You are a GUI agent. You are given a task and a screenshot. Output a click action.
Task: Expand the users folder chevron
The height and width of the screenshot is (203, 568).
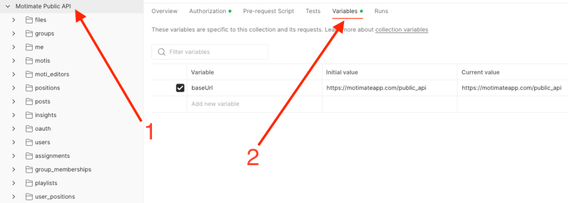click(13, 142)
